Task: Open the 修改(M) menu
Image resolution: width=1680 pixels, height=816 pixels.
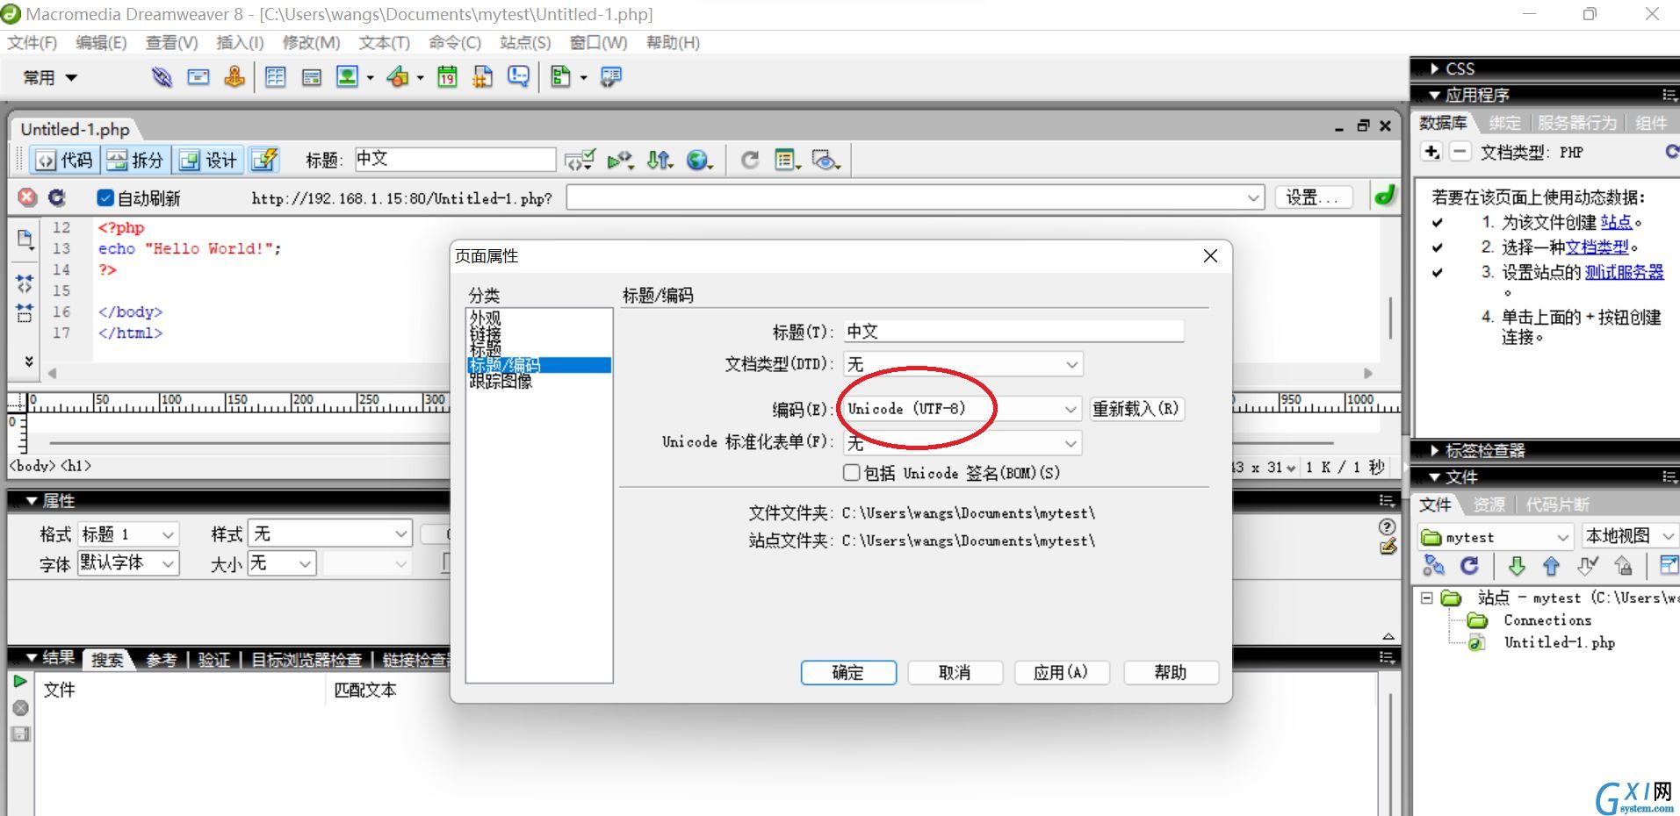Action: tap(312, 42)
